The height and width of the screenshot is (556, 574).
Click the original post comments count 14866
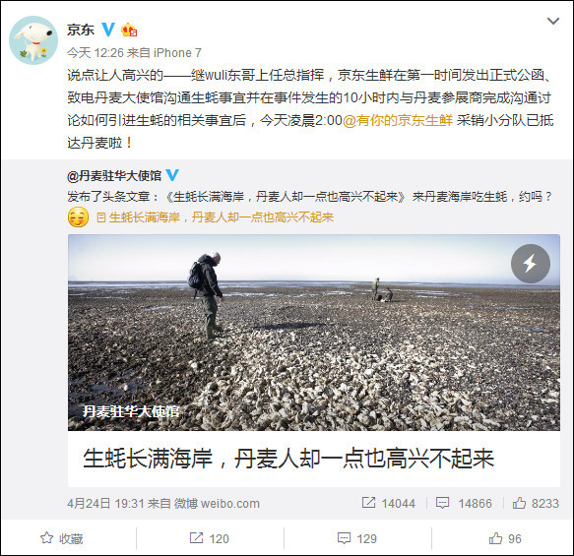[464, 503]
